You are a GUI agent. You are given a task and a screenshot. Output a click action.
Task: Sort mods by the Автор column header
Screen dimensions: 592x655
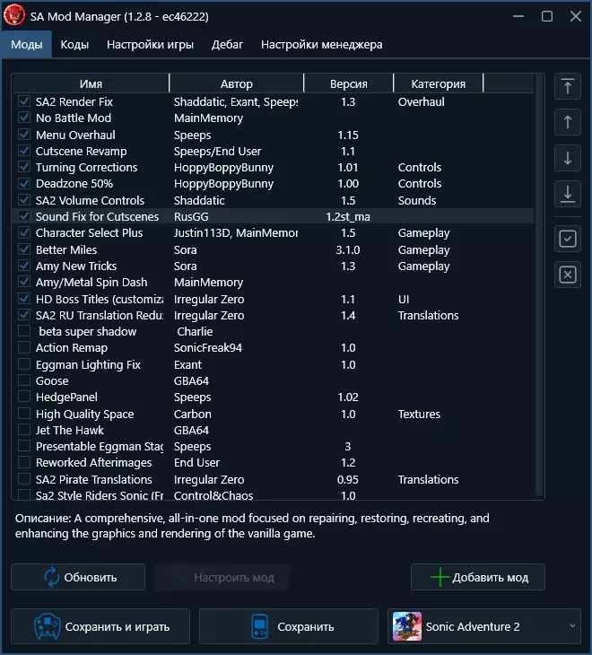tap(236, 84)
